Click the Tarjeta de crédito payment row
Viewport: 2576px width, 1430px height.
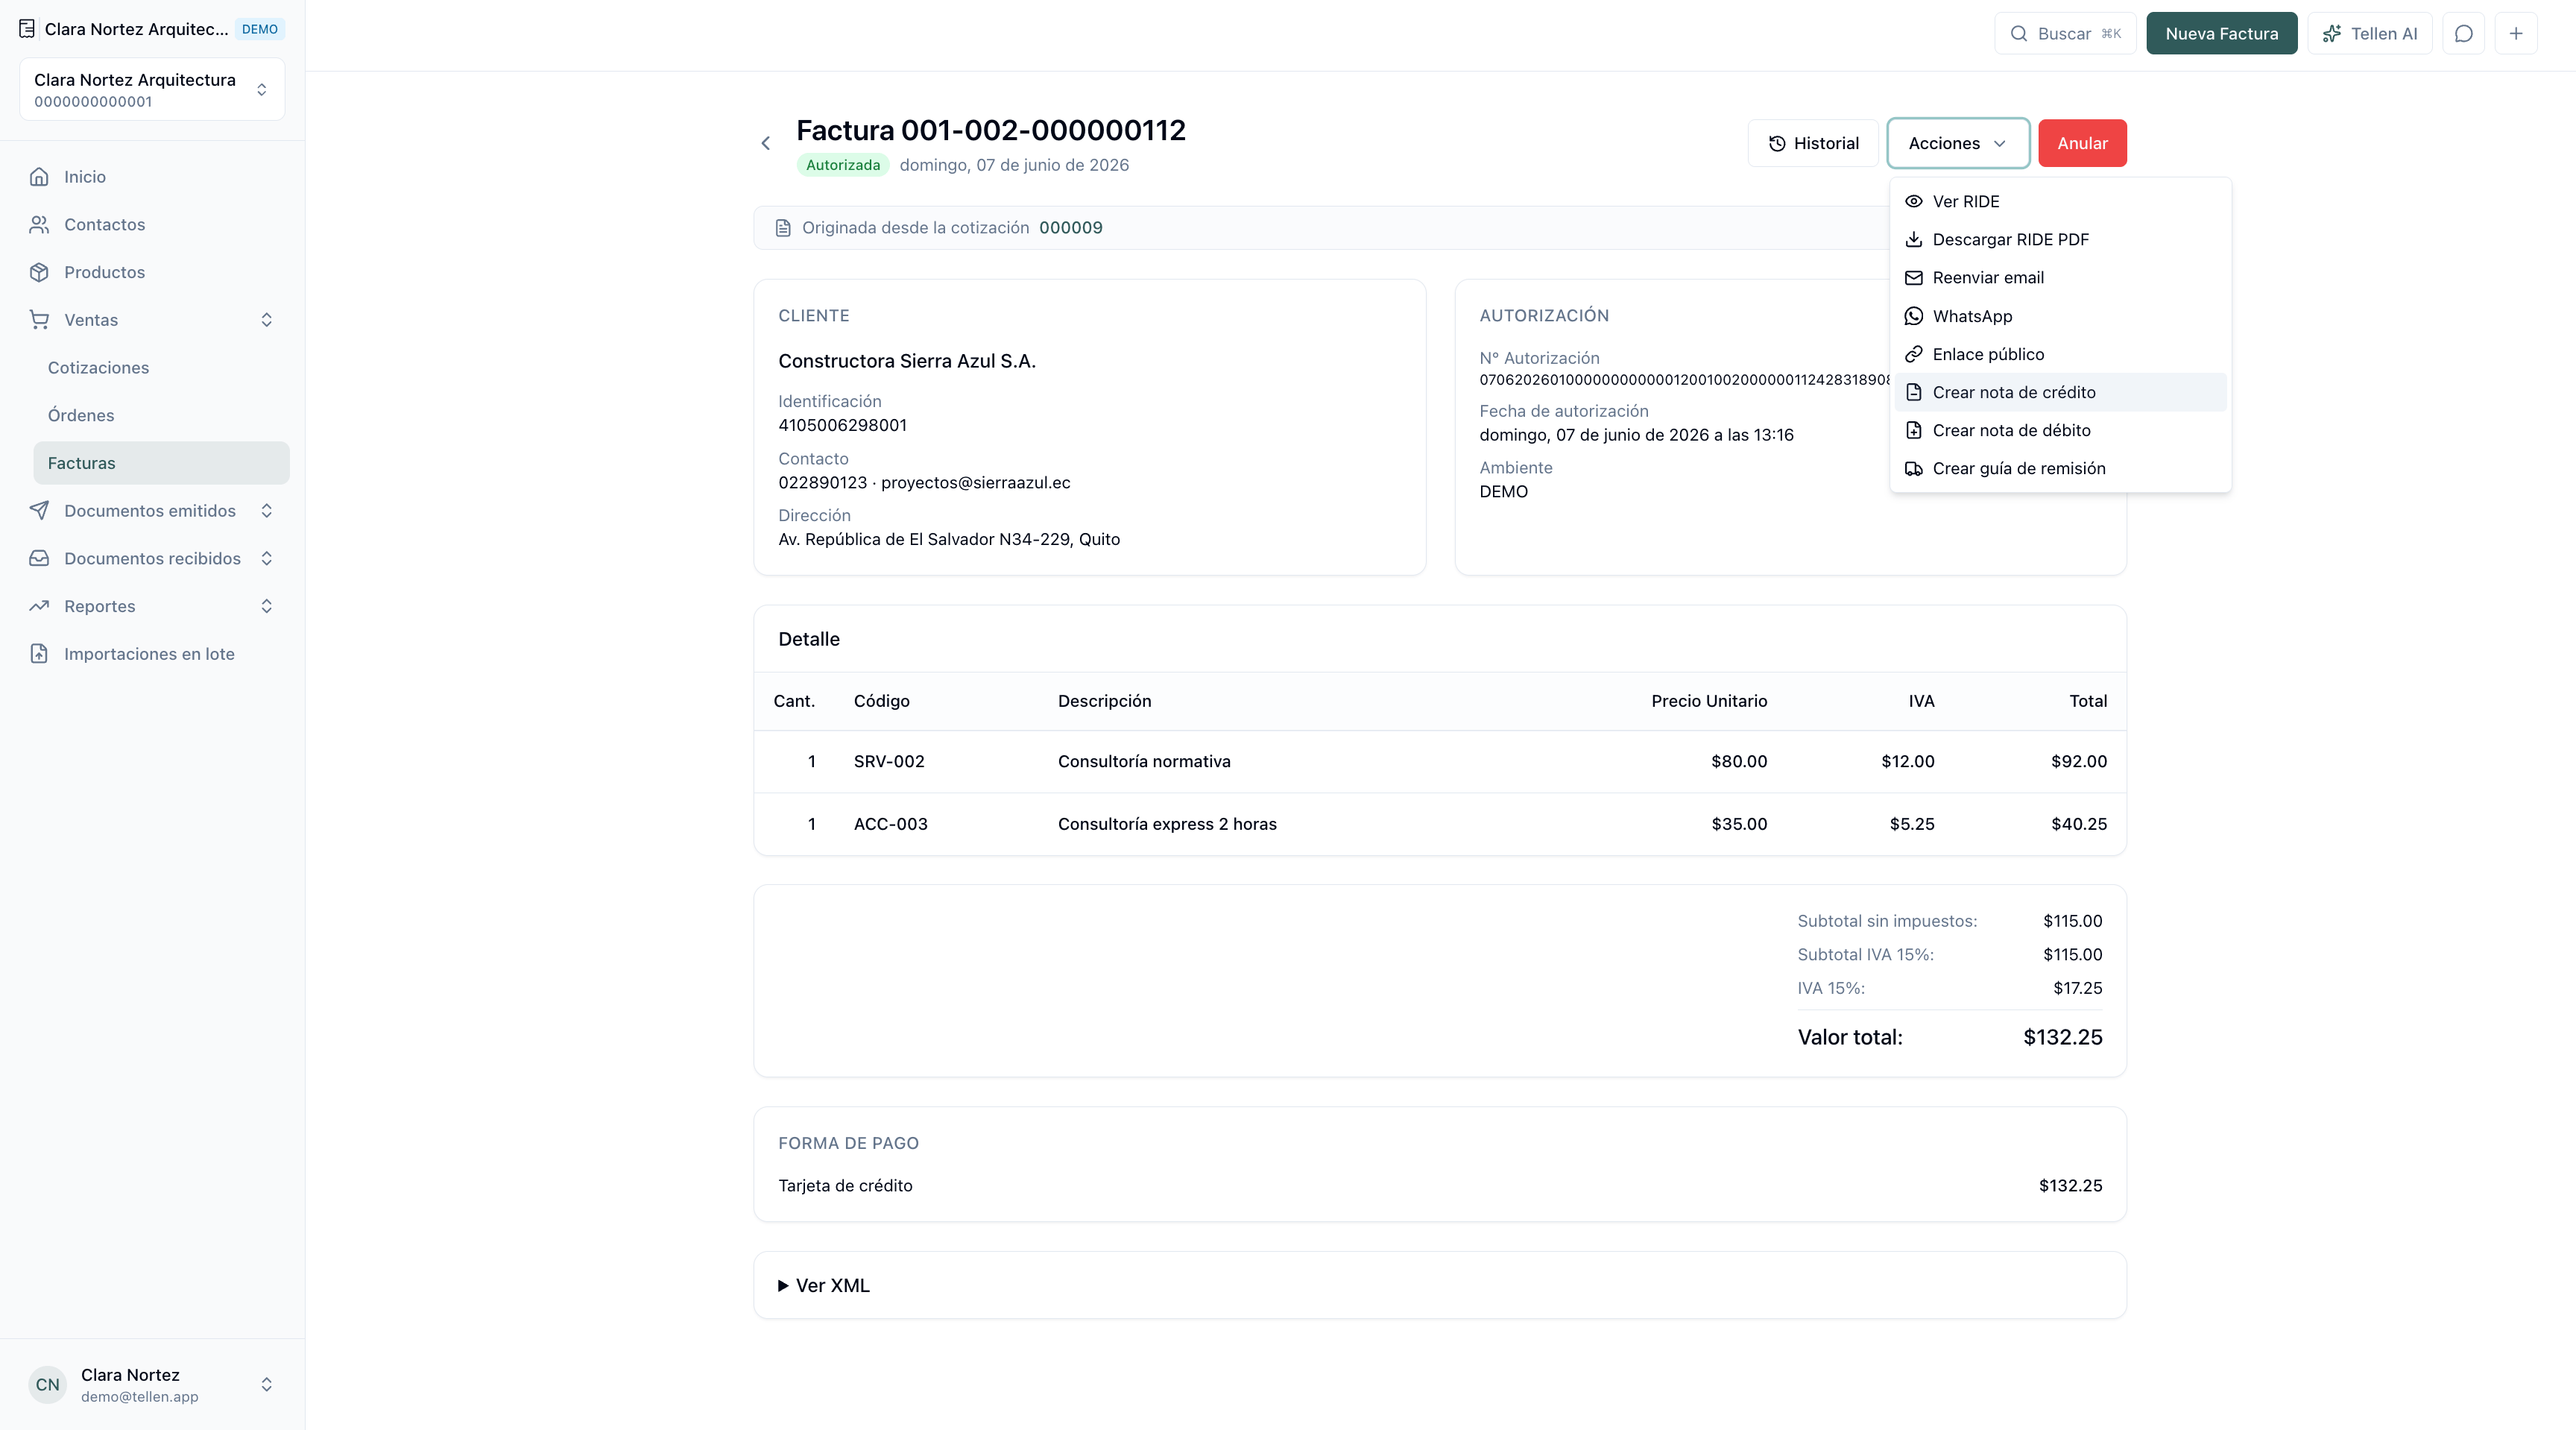pos(1440,1186)
